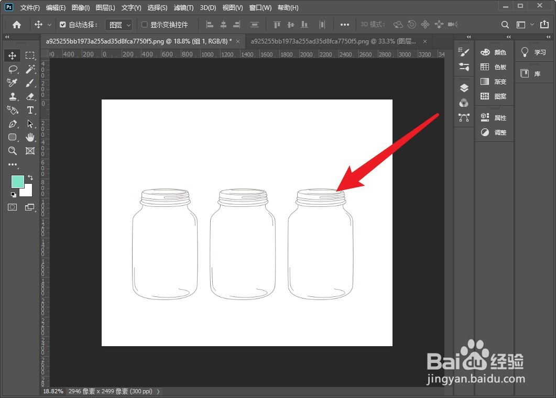
Task: Expand the status bar info arrow
Action: coord(158,391)
